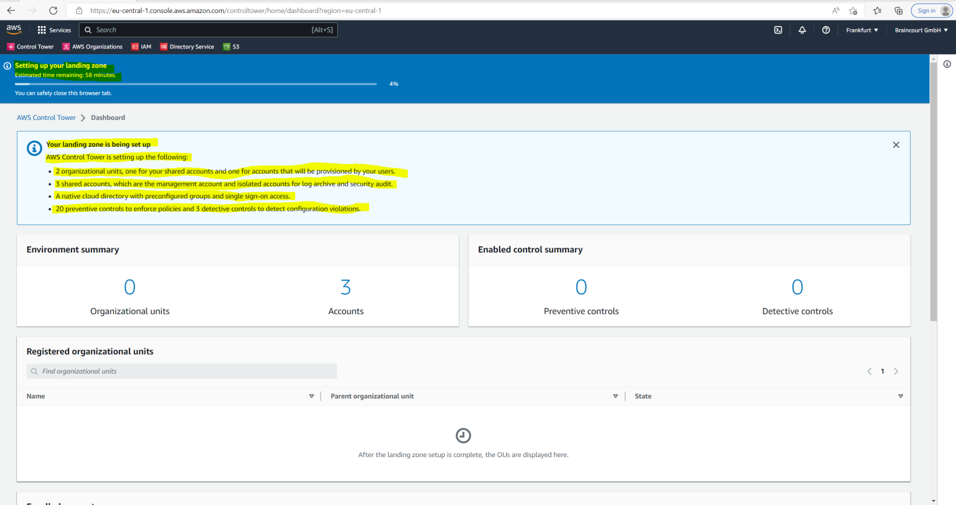Open the Services menu

55,29
